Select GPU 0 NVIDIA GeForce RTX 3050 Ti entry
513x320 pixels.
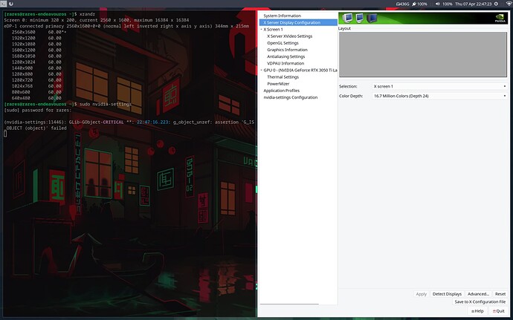pyautogui.click(x=300, y=71)
